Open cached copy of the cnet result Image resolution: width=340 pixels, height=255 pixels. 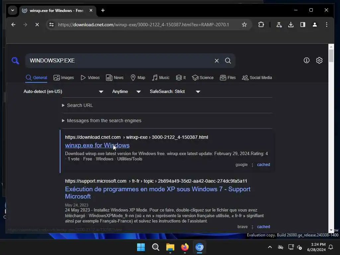(263, 165)
